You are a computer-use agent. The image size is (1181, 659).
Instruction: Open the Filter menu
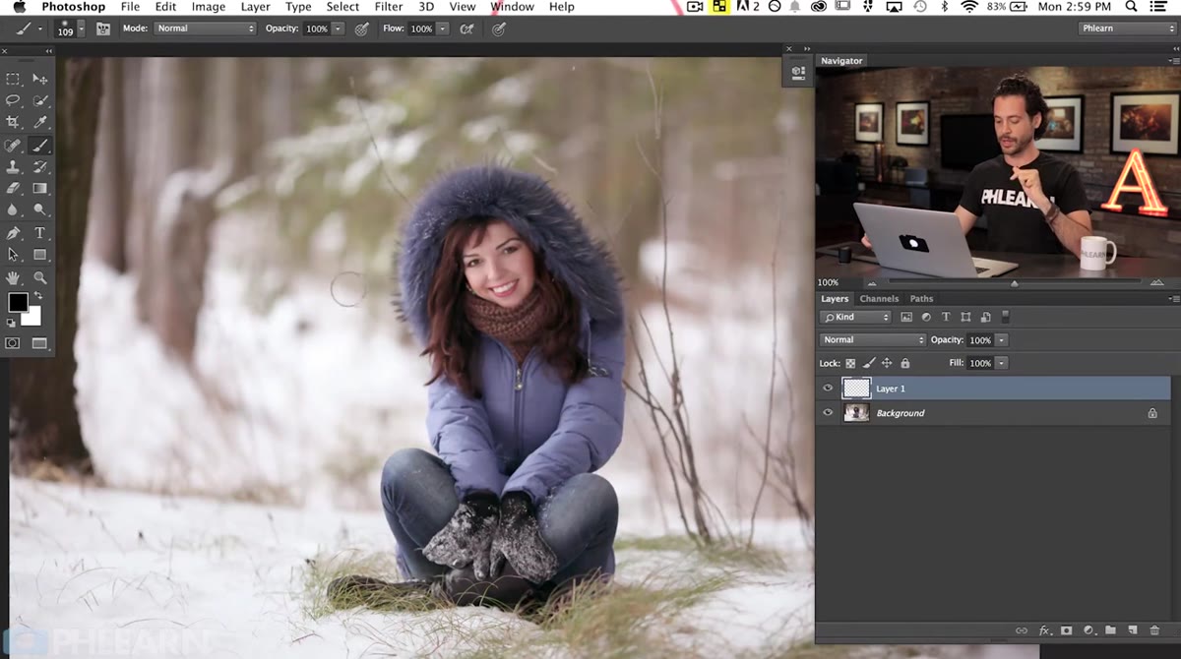(389, 7)
